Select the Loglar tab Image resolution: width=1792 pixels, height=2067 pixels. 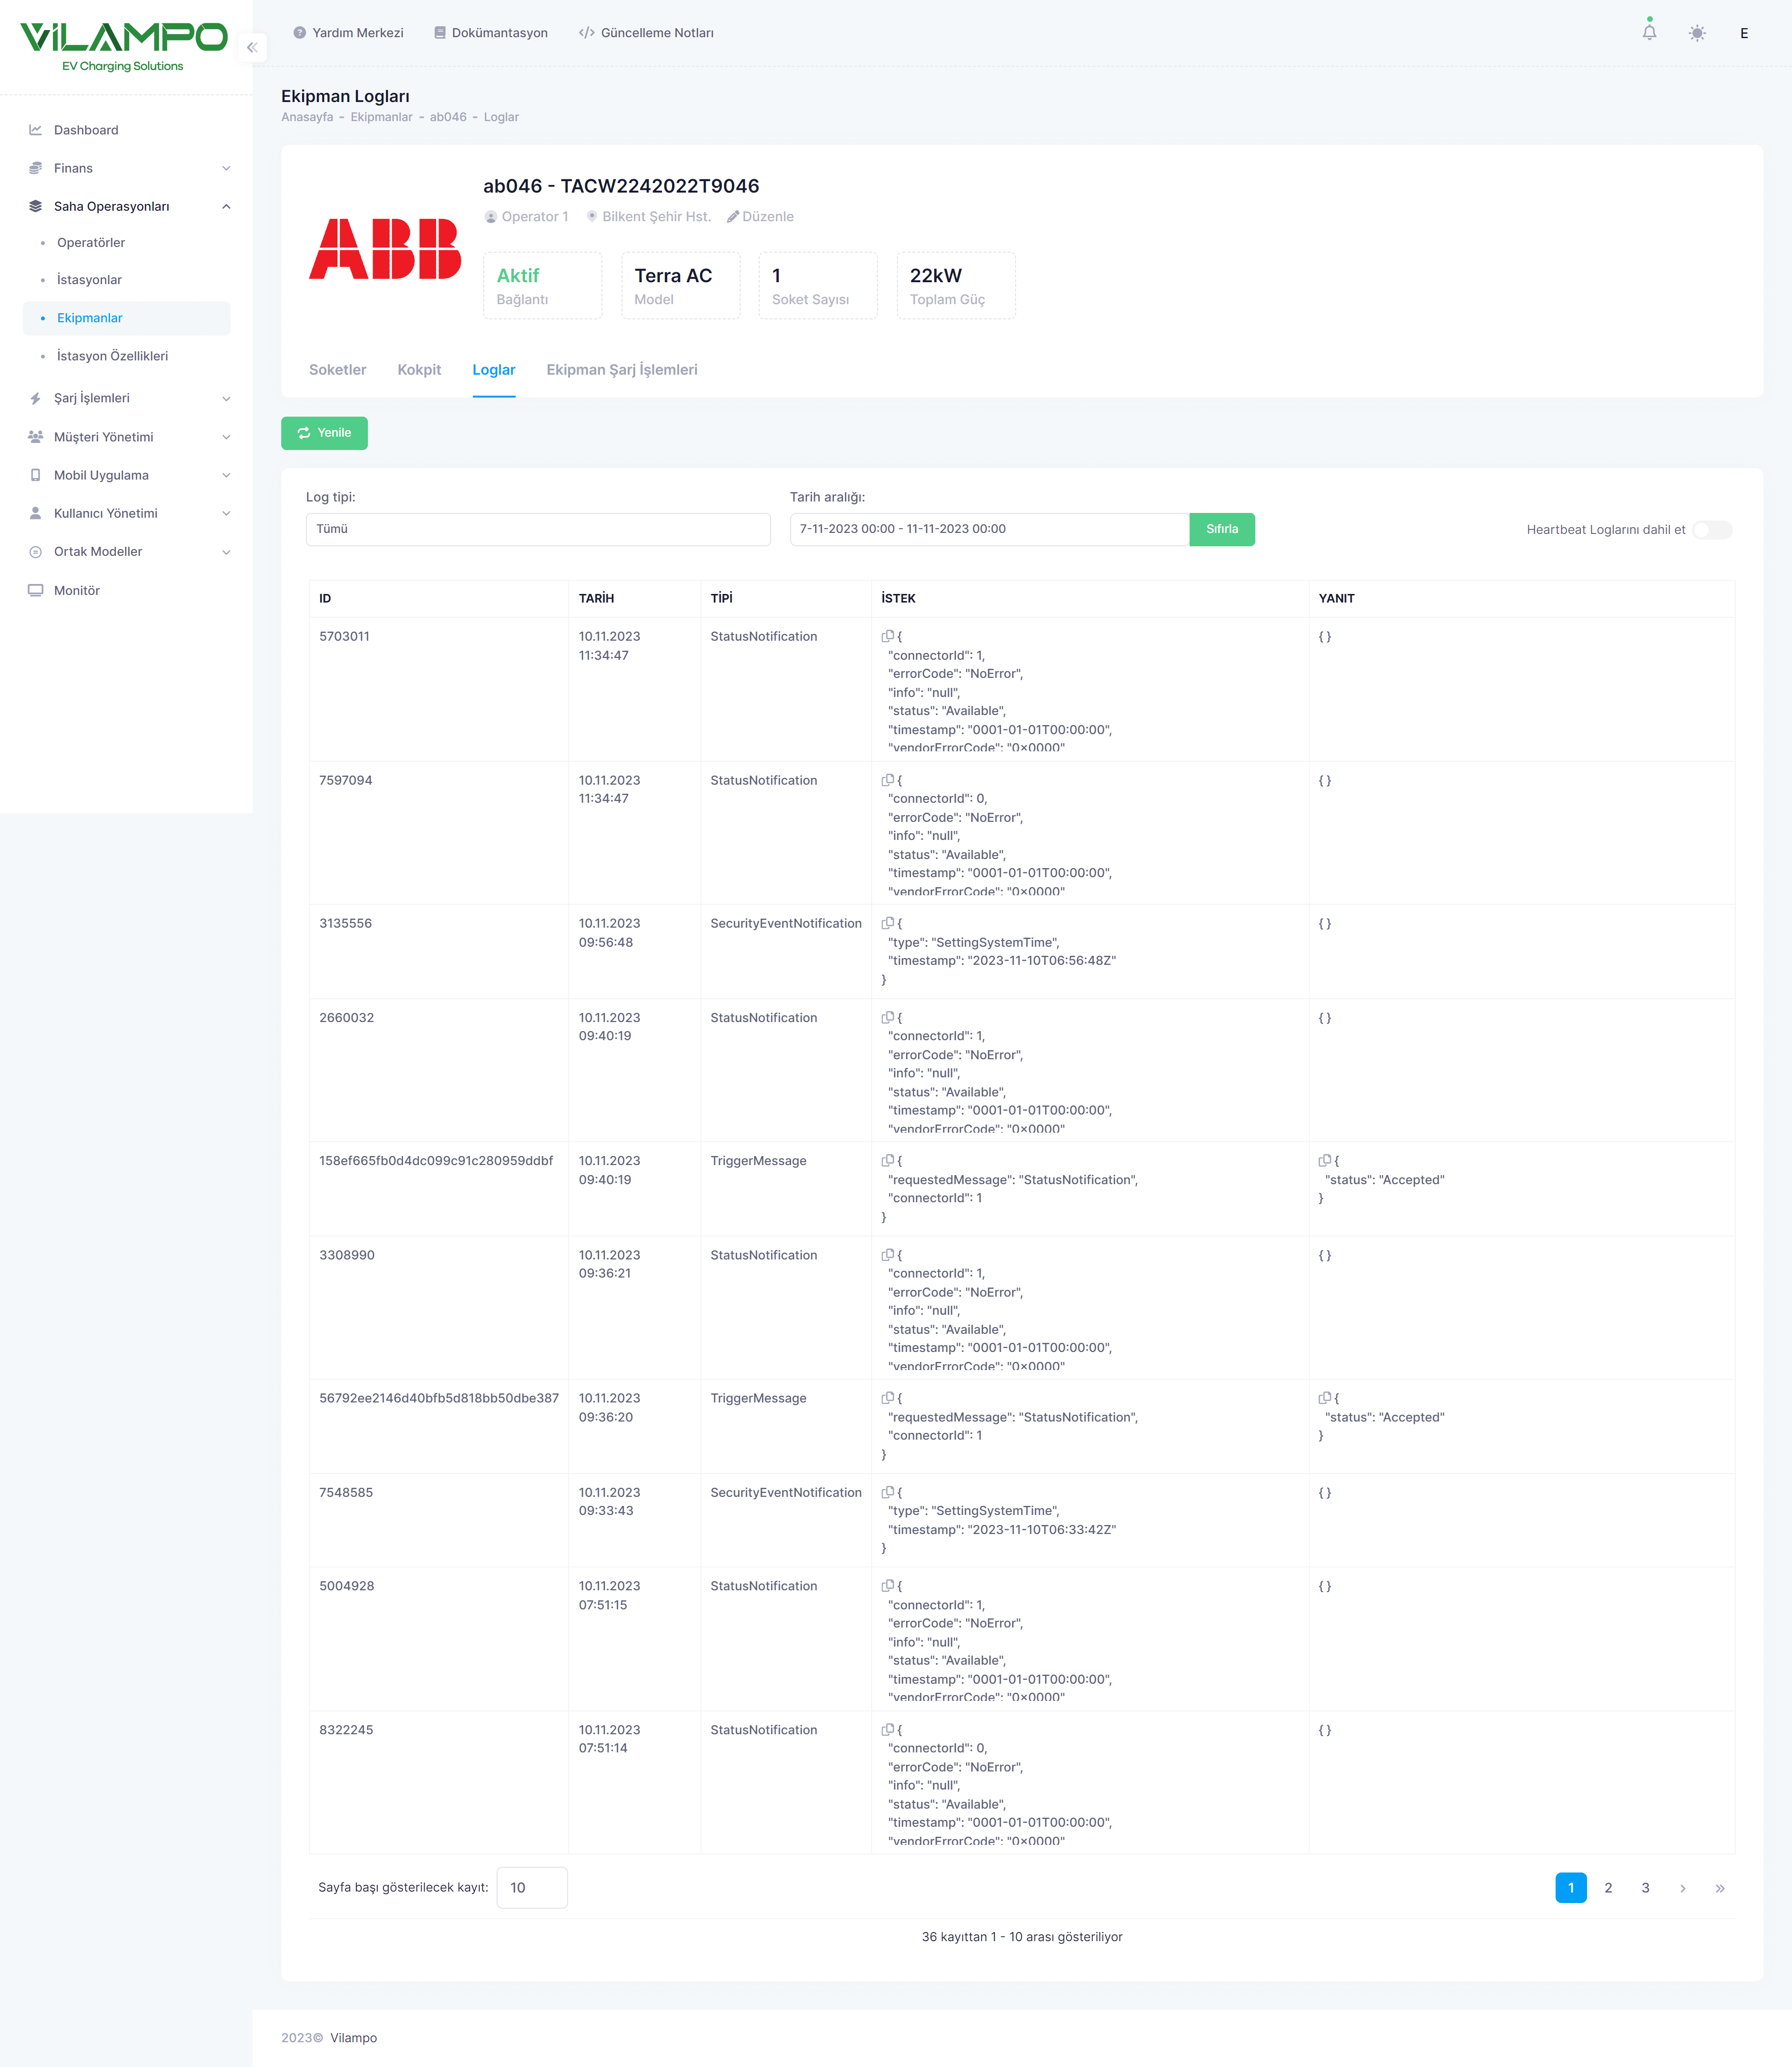(x=494, y=370)
